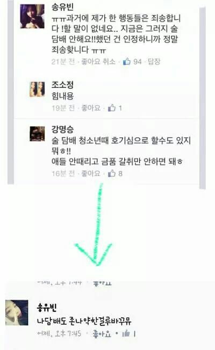Like 조소정's 힘내용 comment via 좋아요
The height and width of the screenshot is (350, 215).
[91, 108]
